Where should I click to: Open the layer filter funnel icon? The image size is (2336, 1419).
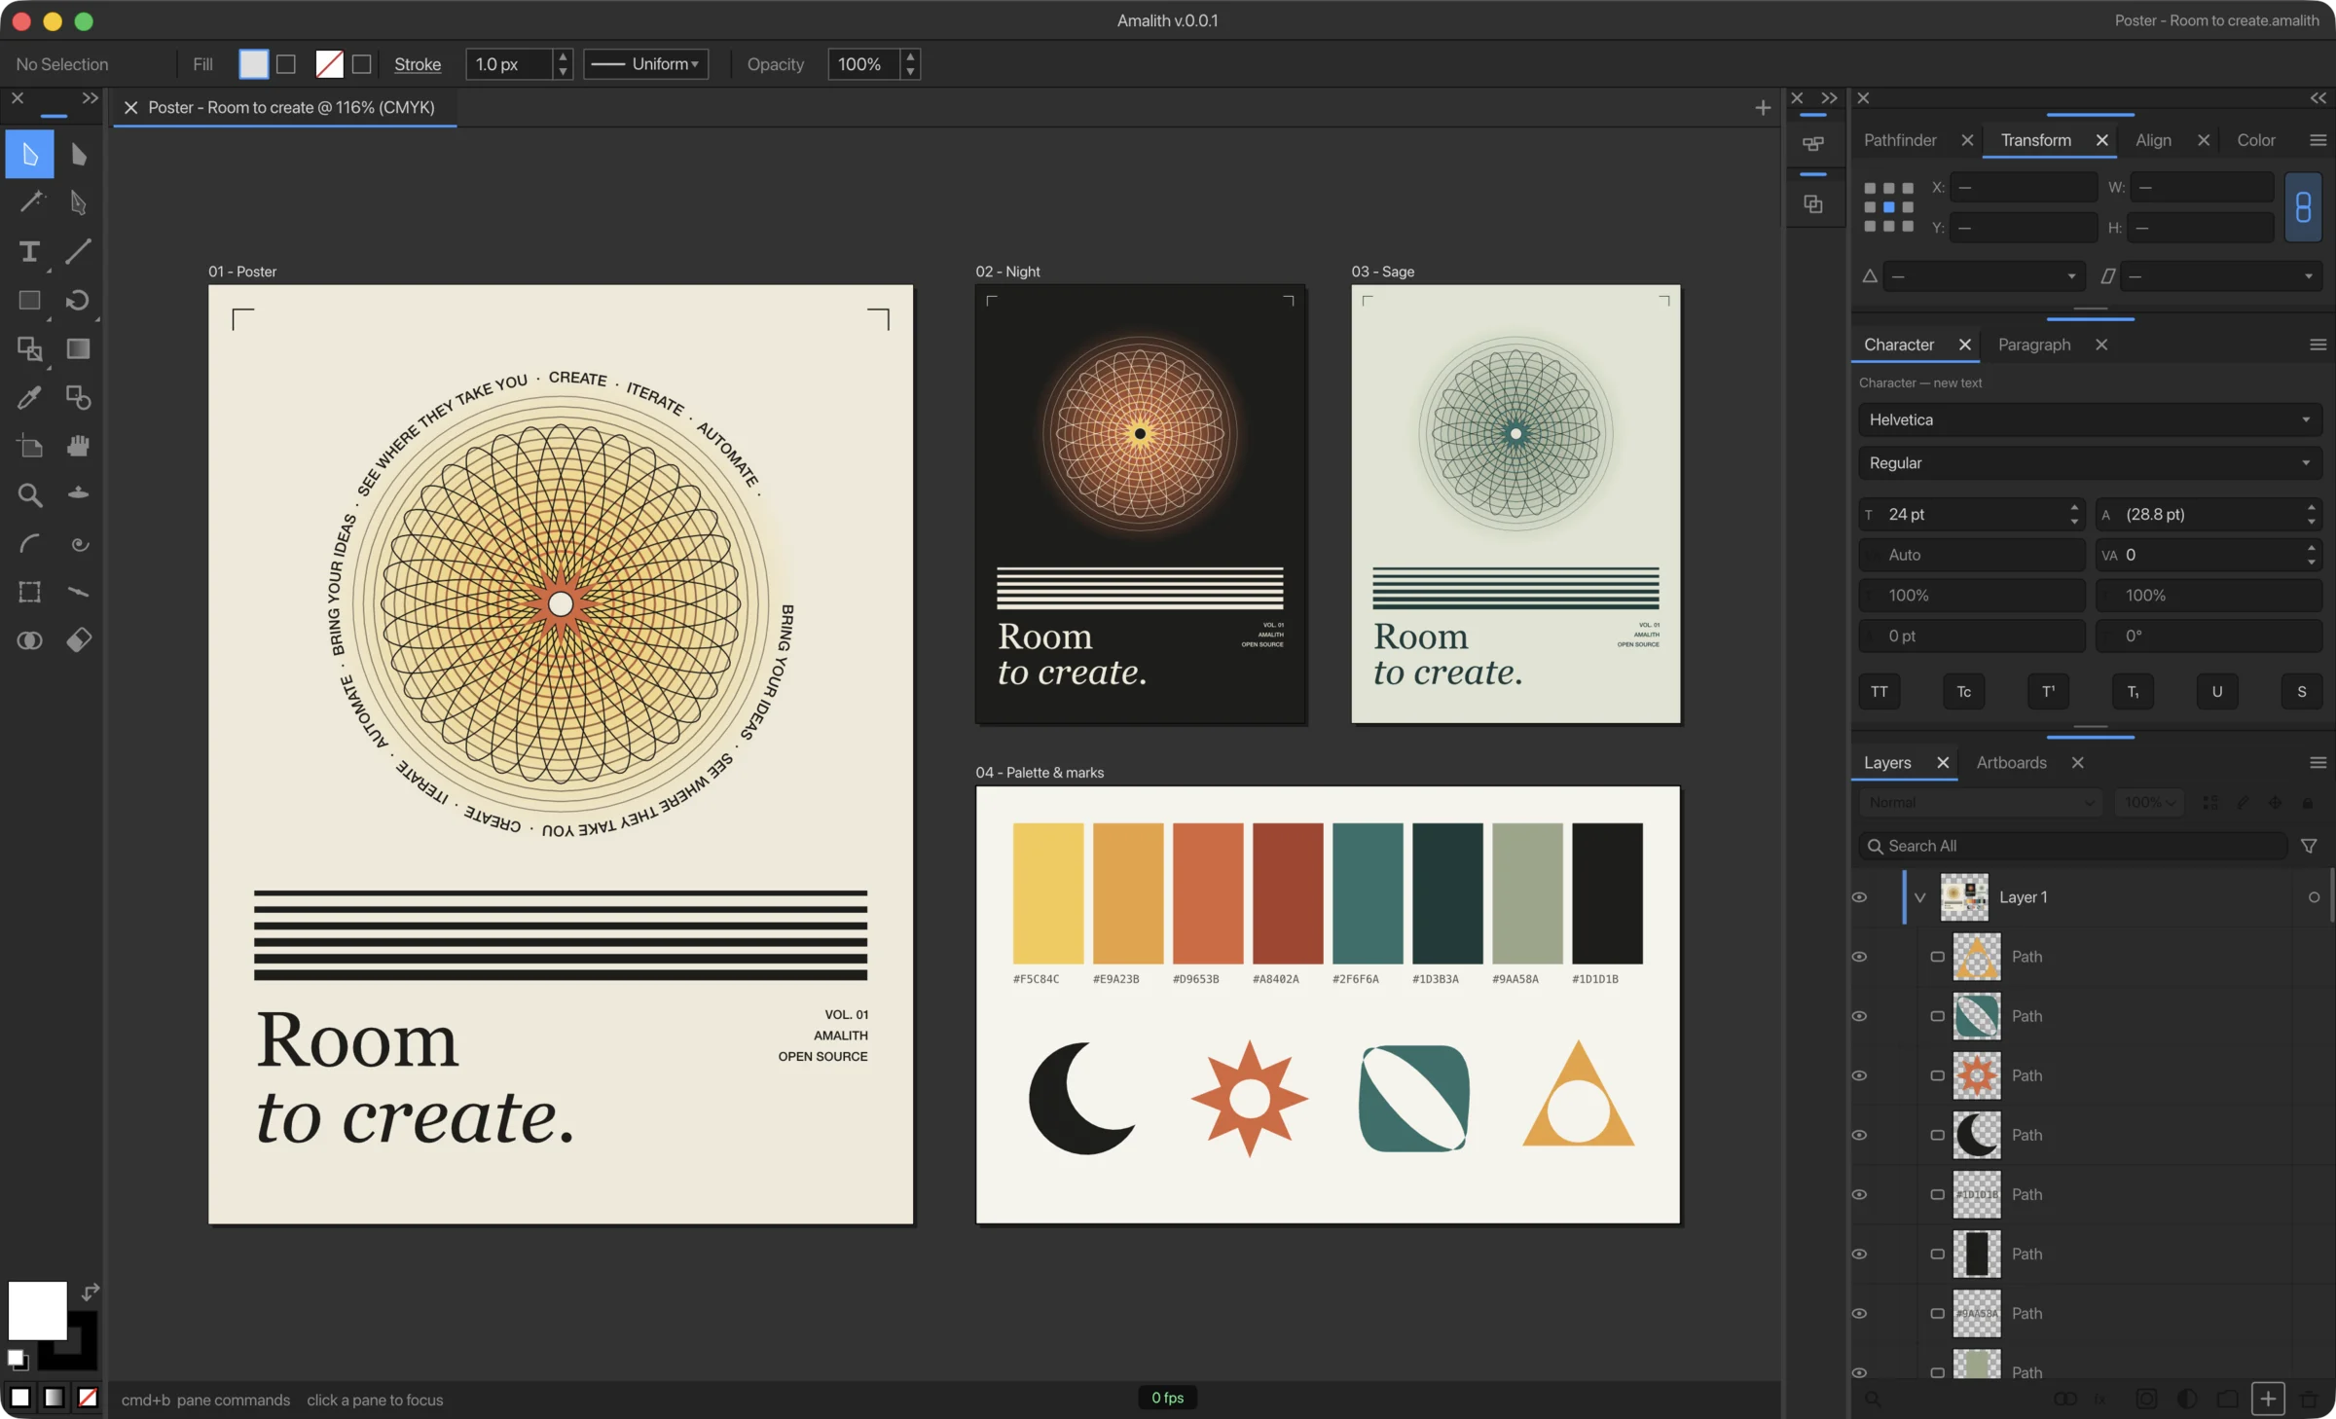(2309, 846)
